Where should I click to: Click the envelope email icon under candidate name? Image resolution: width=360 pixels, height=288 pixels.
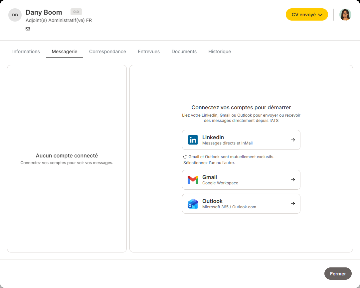28,29
